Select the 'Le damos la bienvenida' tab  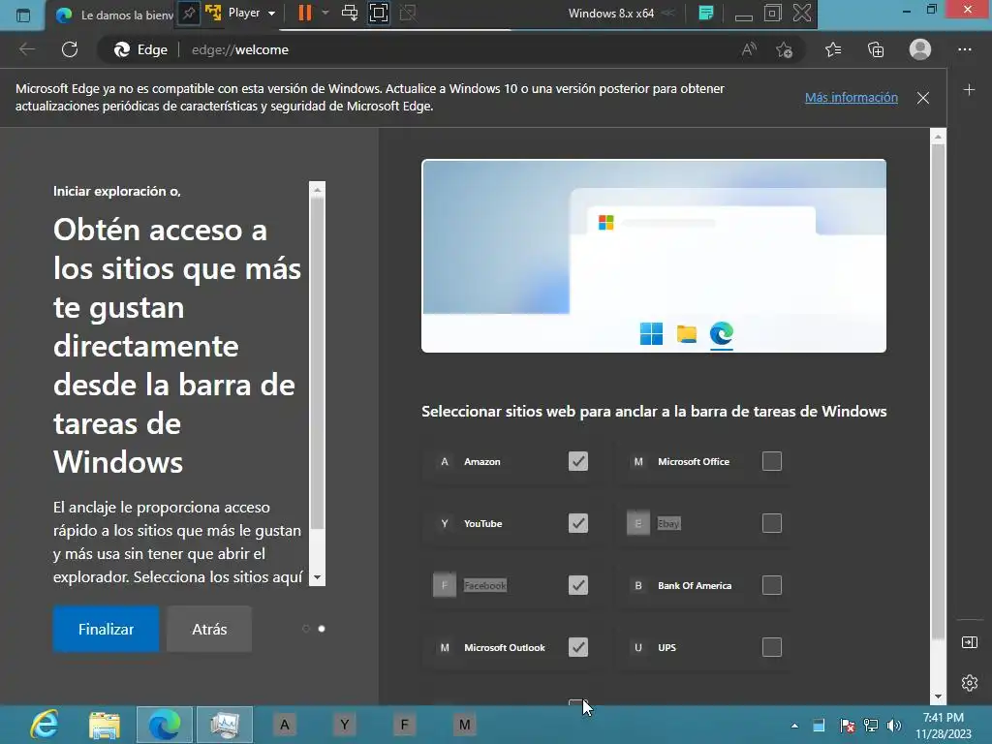114,15
